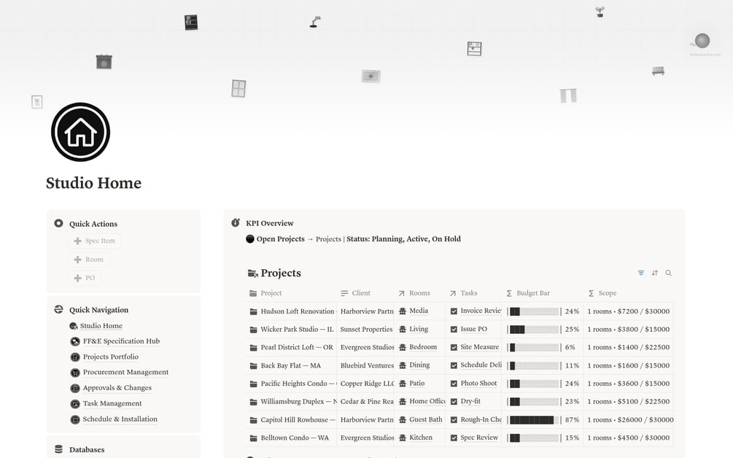Open the Project column header menu
Screen dimensions: 733x458
[x=291, y=293]
